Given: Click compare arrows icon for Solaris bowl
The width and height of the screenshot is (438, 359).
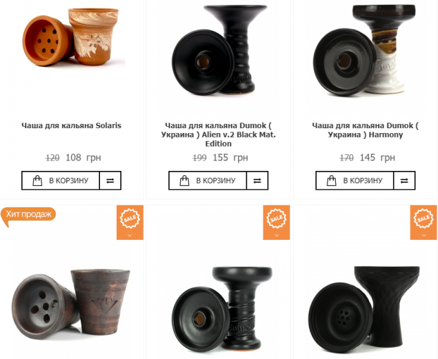Looking at the screenshot, I should tap(110, 181).
